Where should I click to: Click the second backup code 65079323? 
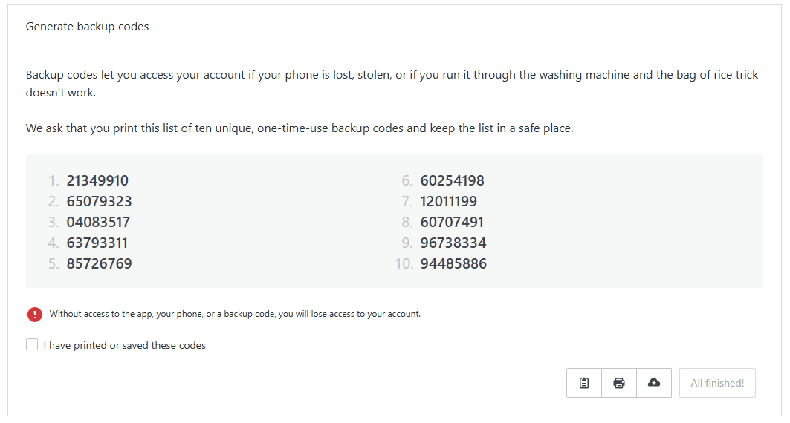pyautogui.click(x=99, y=201)
